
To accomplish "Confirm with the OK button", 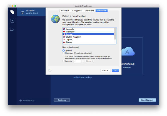I will click(x=115, y=70).
